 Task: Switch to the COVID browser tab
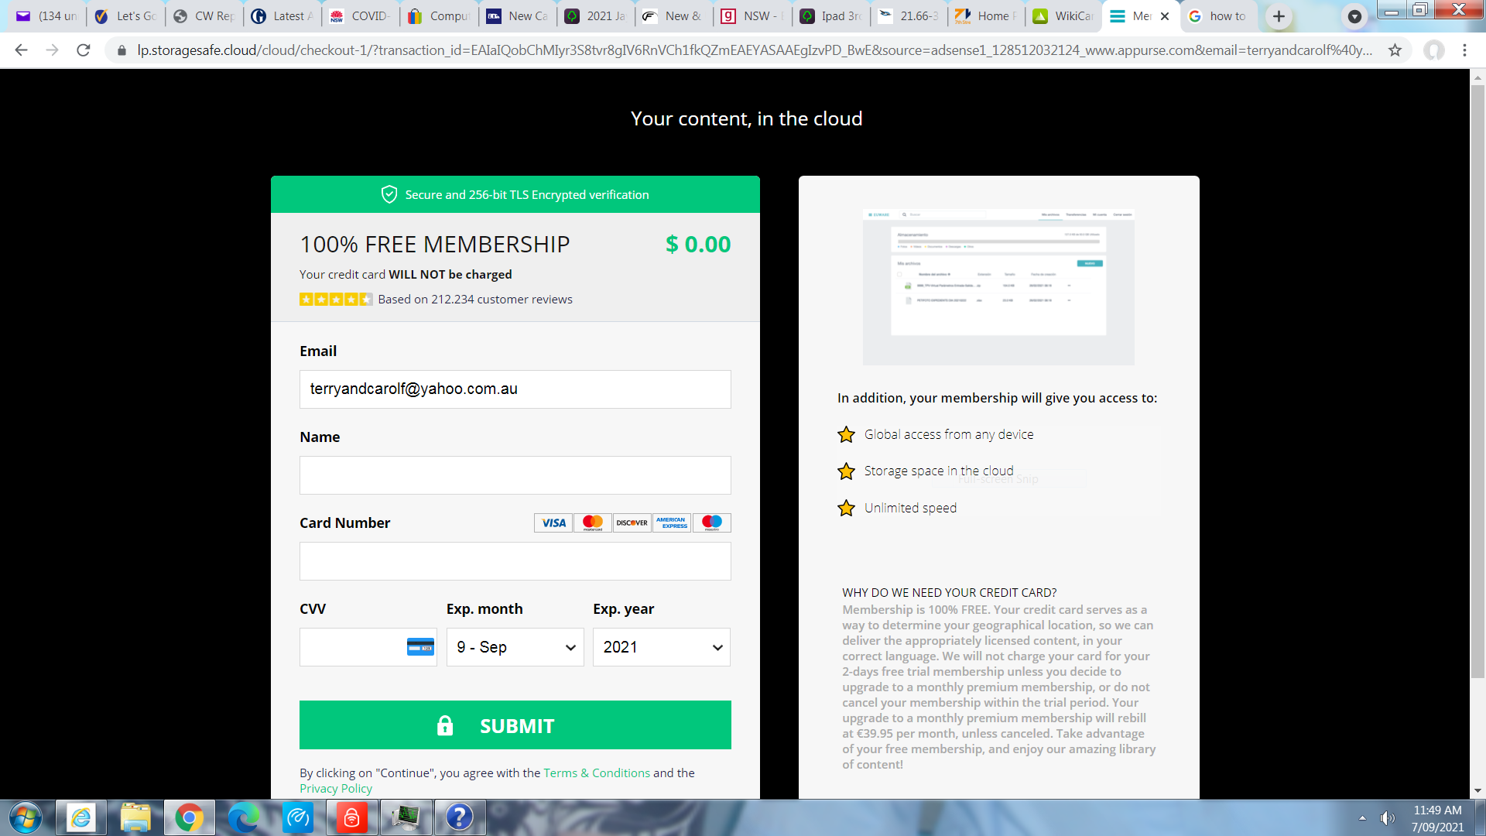coord(360,16)
